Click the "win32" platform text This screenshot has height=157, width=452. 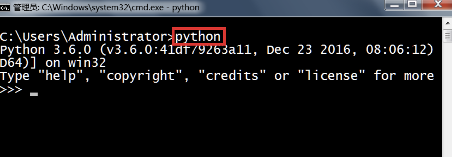pyautogui.click(x=87, y=63)
